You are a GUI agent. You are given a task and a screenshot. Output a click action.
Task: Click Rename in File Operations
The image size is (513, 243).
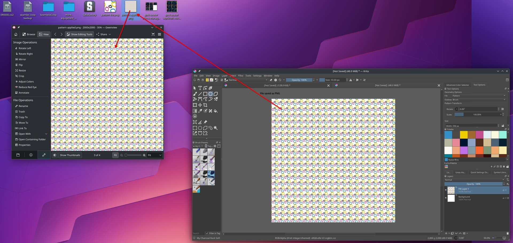click(x=23, y=106)
